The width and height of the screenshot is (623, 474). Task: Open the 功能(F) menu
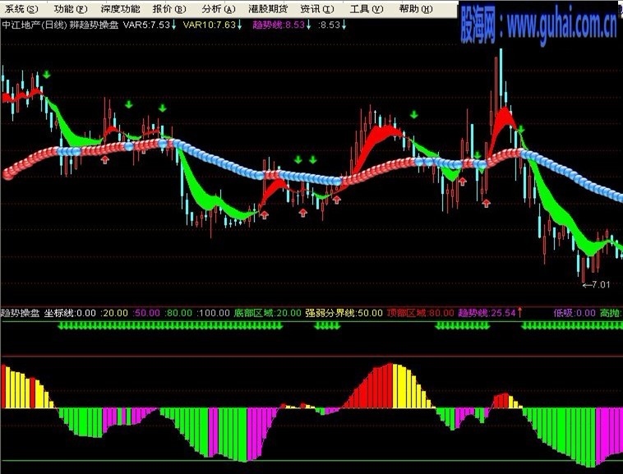(x=71, y=9)
